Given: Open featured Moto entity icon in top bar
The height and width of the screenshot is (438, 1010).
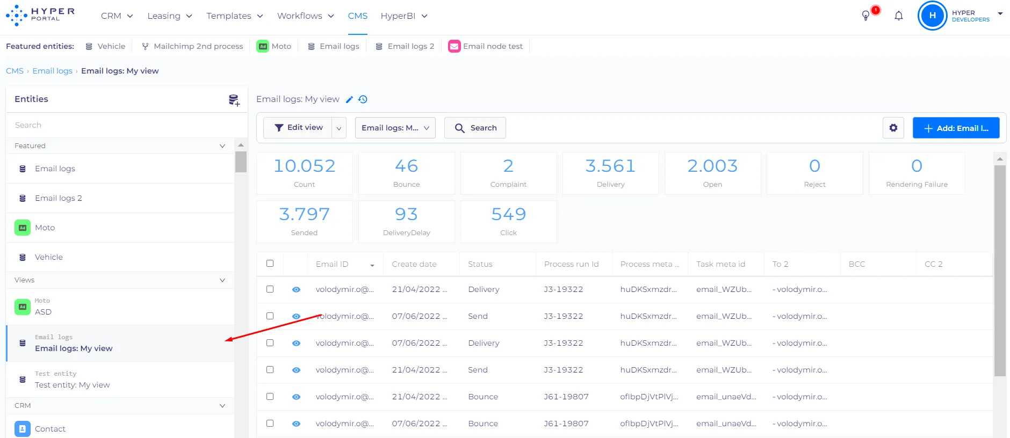Looking at the screenshot, I should [x=263, y=46].
